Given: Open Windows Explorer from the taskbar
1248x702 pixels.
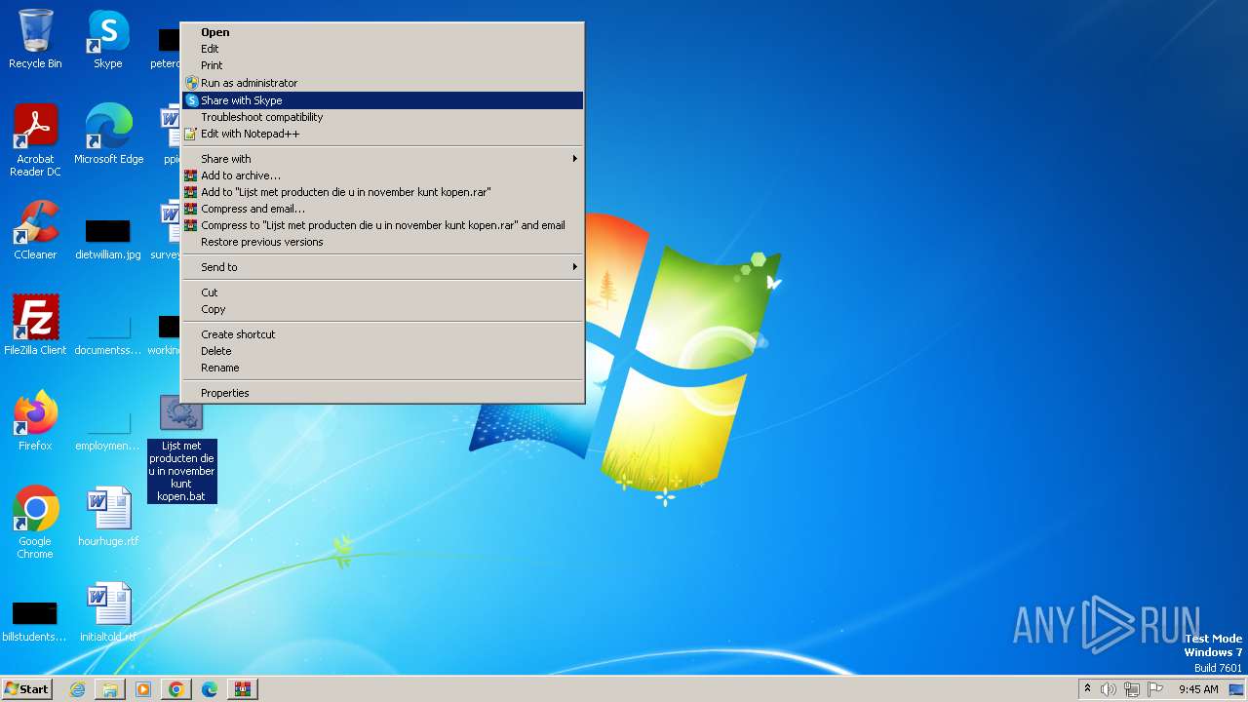Looking at the screenshot, I should [110, 689].
